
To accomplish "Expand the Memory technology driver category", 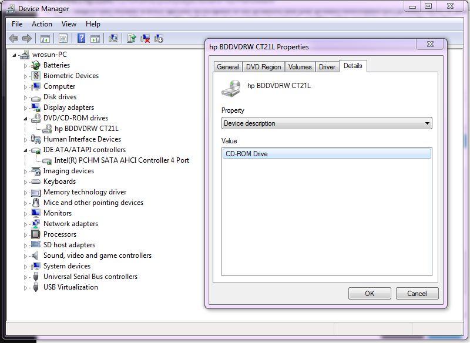I will 25,193.
